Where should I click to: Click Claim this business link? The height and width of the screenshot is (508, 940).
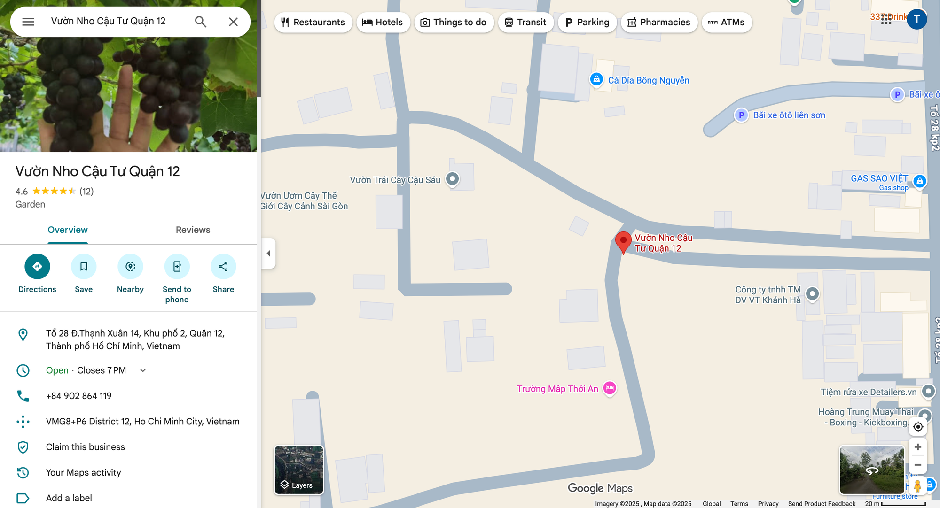pyautogui.click(x=86, y=447)
